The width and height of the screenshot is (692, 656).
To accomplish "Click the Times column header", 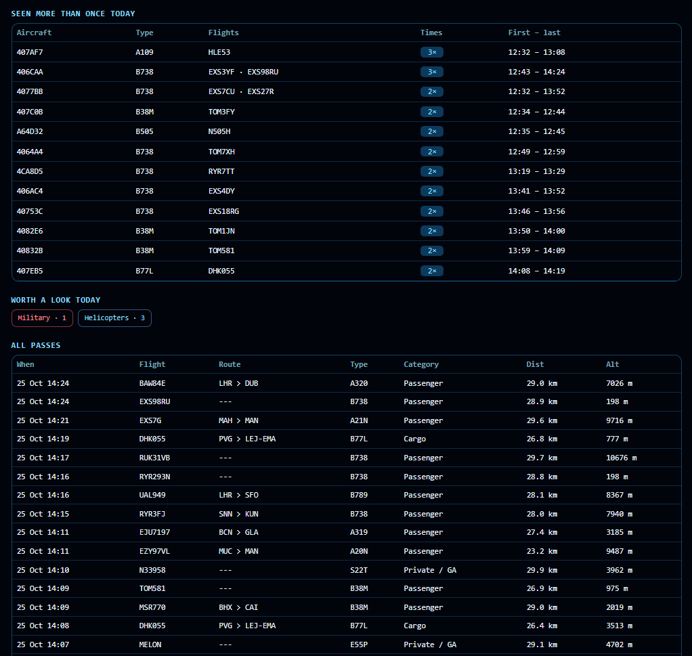I will 431,32.
